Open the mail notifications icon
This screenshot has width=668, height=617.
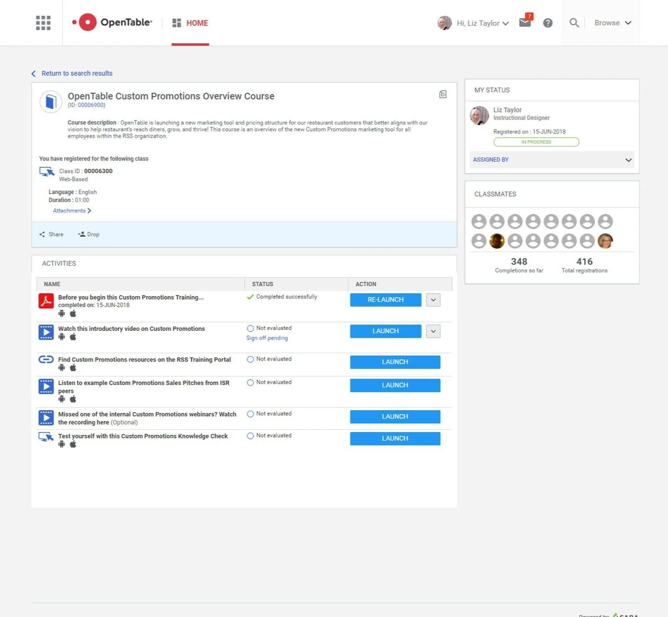525,22
